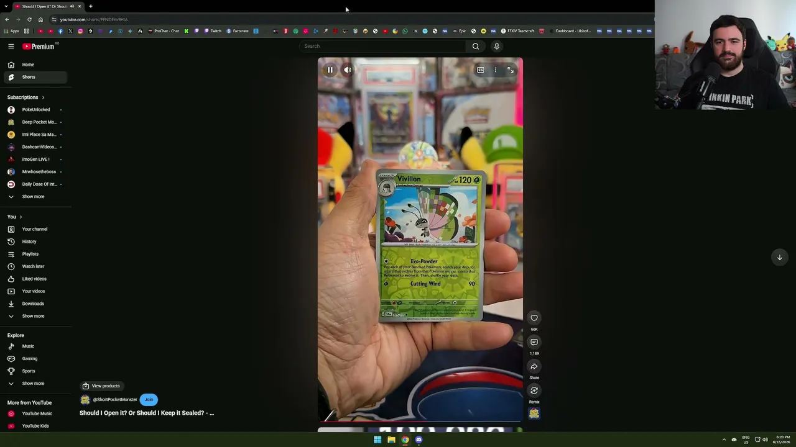This screenshot has height=447, width=796.
Task: Open Watch later list
Action: [35, 266]
